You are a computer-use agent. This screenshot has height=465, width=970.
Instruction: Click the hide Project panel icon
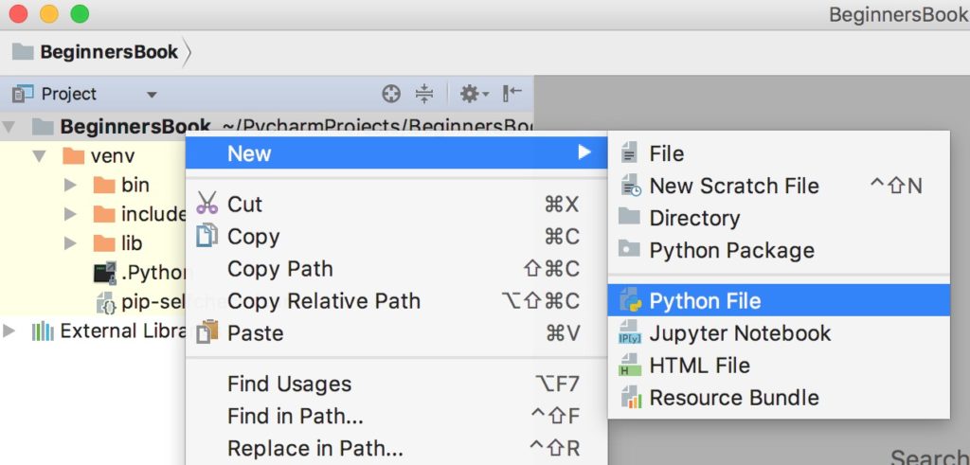[x=512, y=94]
